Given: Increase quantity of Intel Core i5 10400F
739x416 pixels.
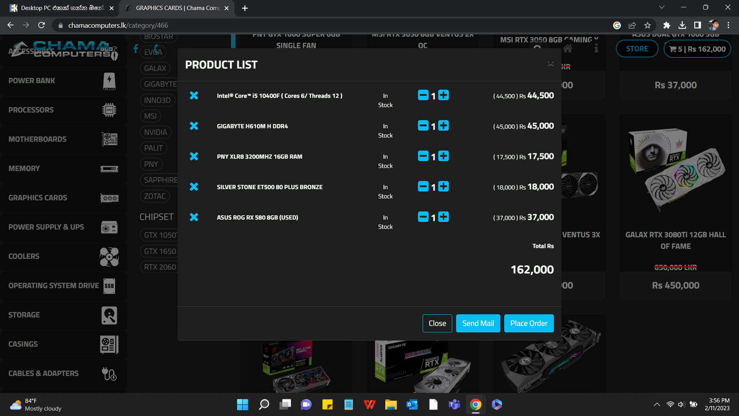Looking at the screenshot, I should point(443,95).
